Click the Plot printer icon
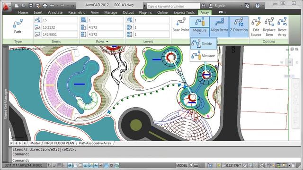Screen dimensions: 303x170 pos(45,6)
